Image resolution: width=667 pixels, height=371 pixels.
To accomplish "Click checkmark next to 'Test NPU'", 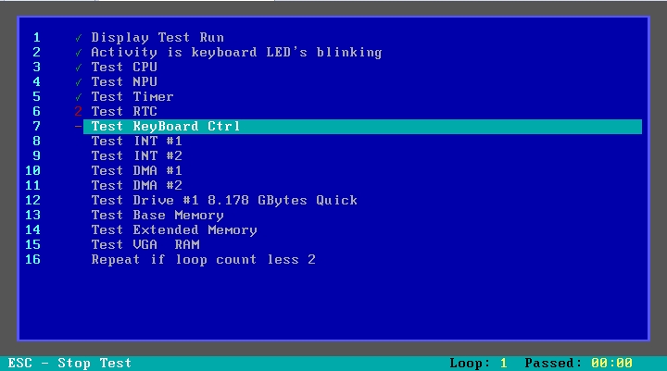I will click(78, 82).
